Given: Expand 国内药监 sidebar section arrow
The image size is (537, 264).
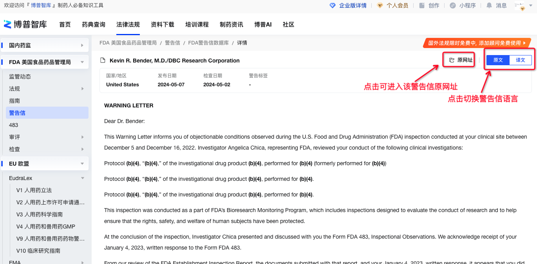Looking at the screenshot, I should pyautogui.click(x=82, y=45).
